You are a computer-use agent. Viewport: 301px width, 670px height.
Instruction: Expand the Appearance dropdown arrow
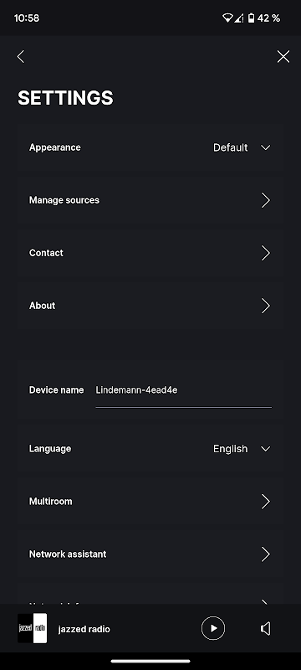click(x=266, y=147)
